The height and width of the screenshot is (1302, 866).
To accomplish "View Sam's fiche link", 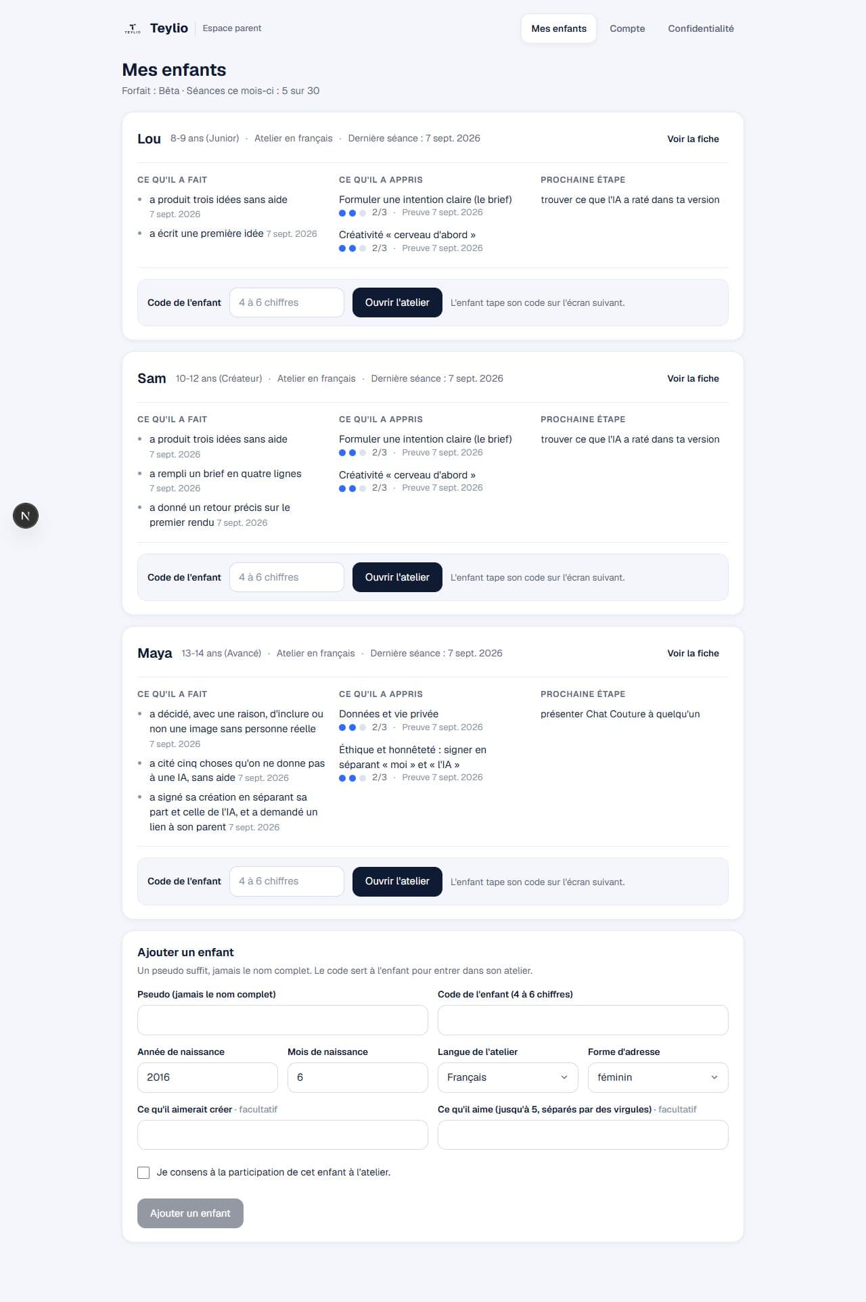I will click(x=693, y=378).
